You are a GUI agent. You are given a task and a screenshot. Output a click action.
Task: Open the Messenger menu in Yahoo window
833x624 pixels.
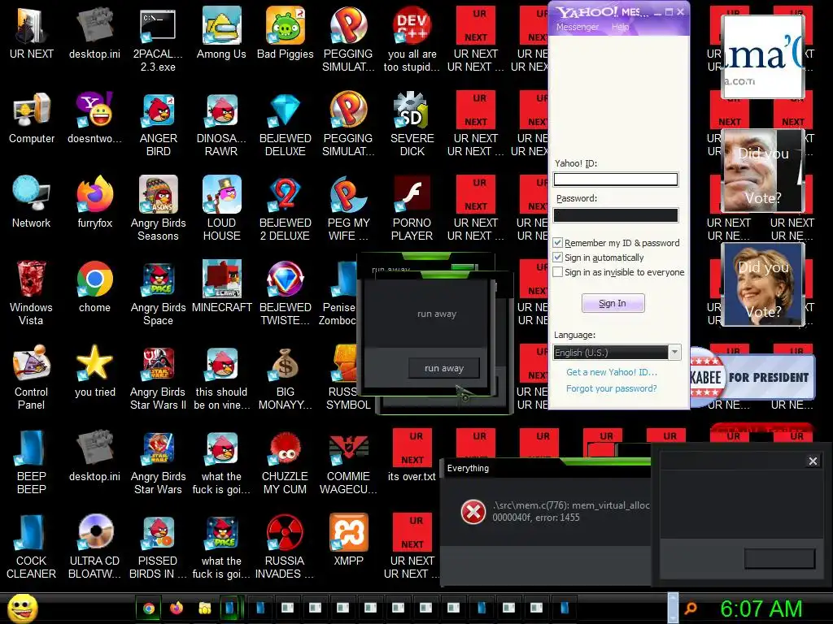578,27
